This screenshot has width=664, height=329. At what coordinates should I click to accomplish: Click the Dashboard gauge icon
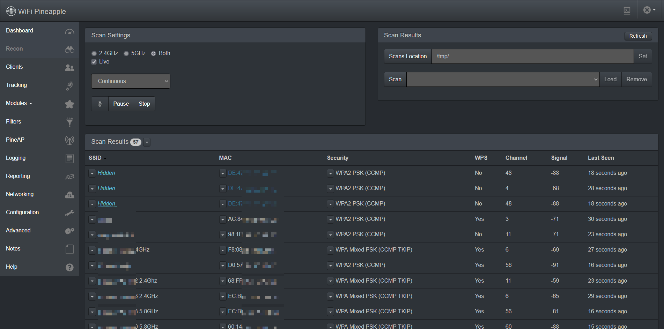point(69,31)
